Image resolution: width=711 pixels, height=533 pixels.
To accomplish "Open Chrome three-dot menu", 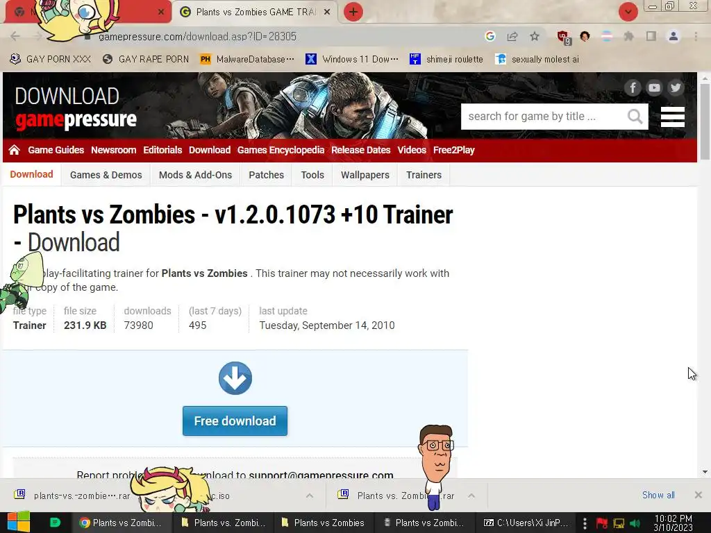I will click(696, 36).
